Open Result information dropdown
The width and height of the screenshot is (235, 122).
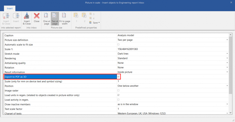tap(227, 72)
